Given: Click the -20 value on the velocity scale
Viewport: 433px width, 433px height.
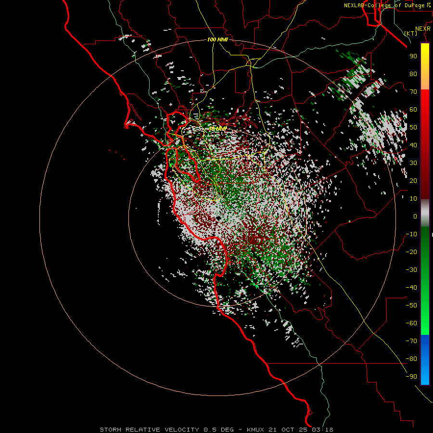Looking at the screenshot, I should 411,252.
